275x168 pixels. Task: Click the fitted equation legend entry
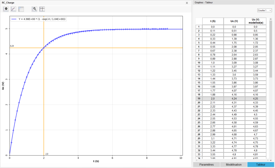(x=39, y=19)
